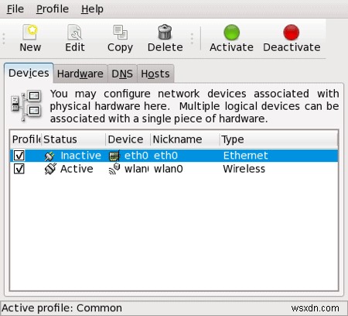
Task: Click the plug icon beside Active status
Action: click(50, 169)
